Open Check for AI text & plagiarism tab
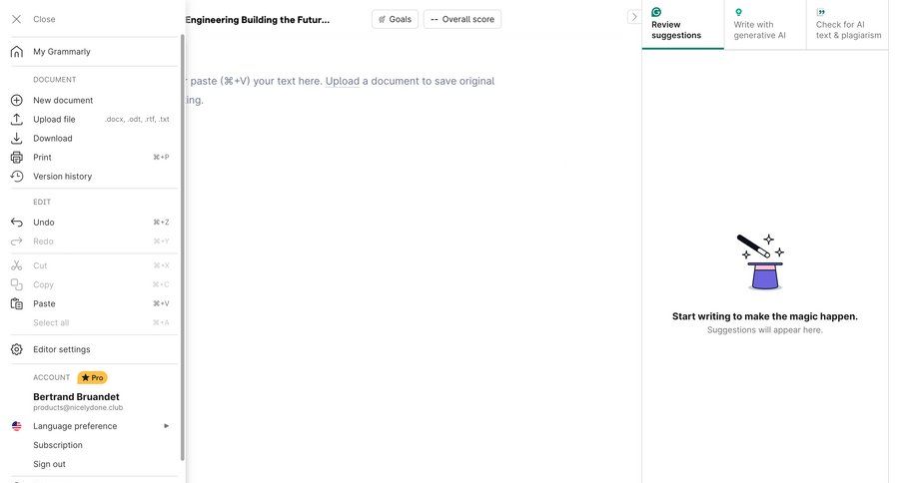This screenshot has height=483, width=899. (x=847, y=25)
